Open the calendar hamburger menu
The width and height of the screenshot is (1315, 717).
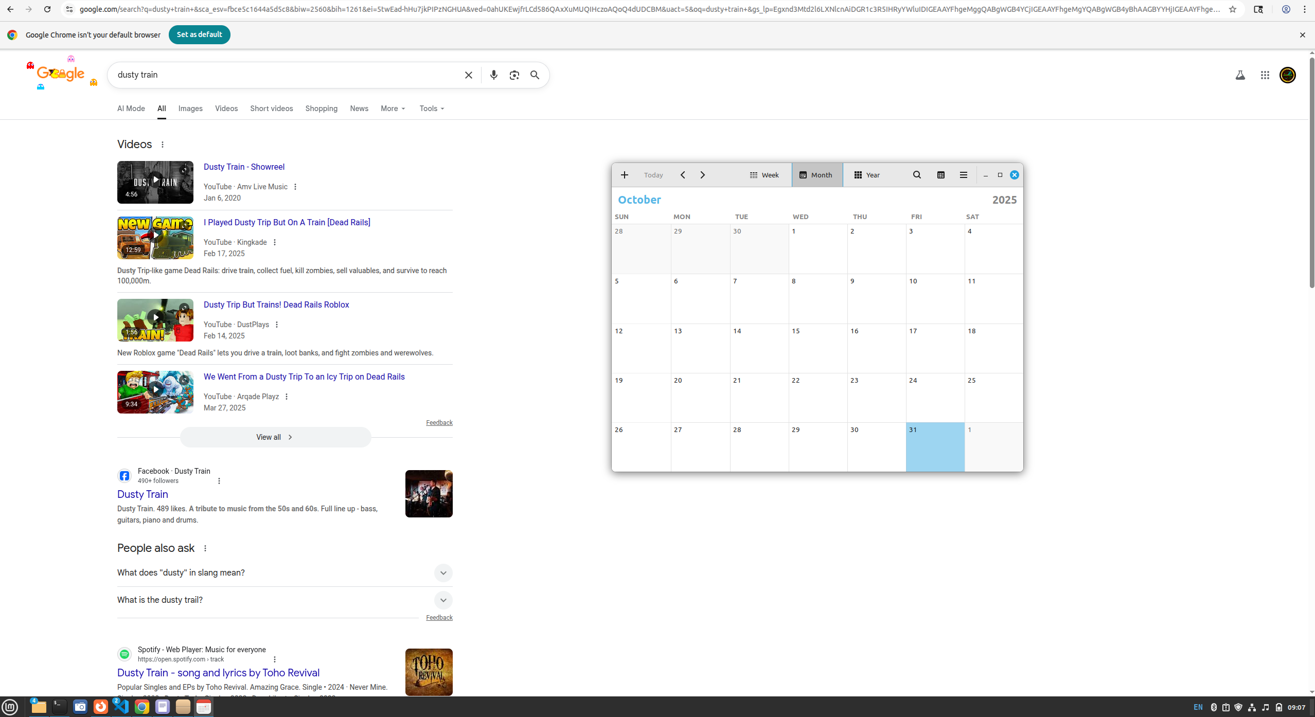[x=963, y=175]
